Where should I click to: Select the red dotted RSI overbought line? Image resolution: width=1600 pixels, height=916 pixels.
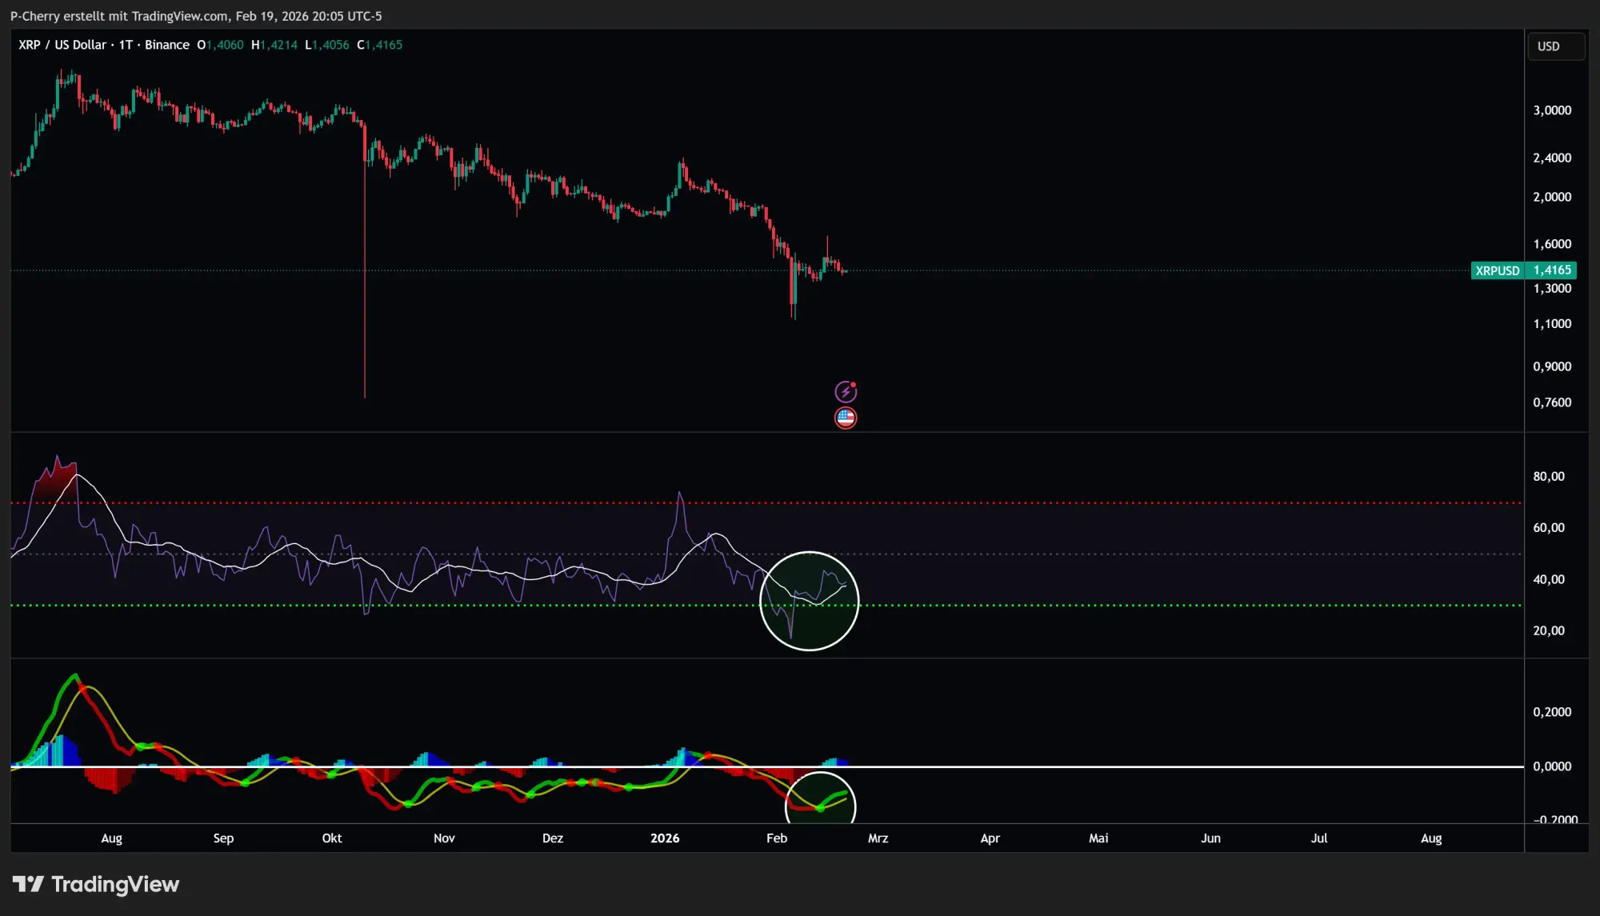pyautogui.click(x=1120, y=503)
